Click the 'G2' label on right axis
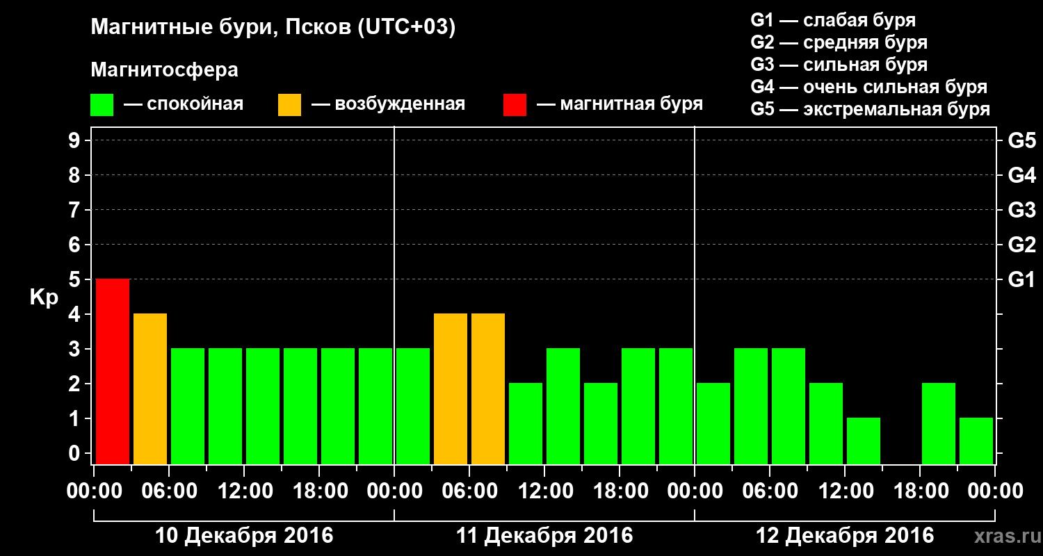Image resolution: width=1043 pixels, height=556 pixels. [1021, 245]
